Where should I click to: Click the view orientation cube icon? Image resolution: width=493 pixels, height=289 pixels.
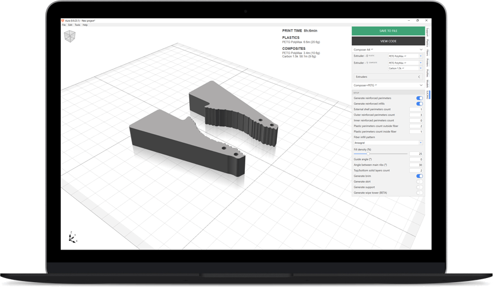pyautogui.click(x=70, y=36)
